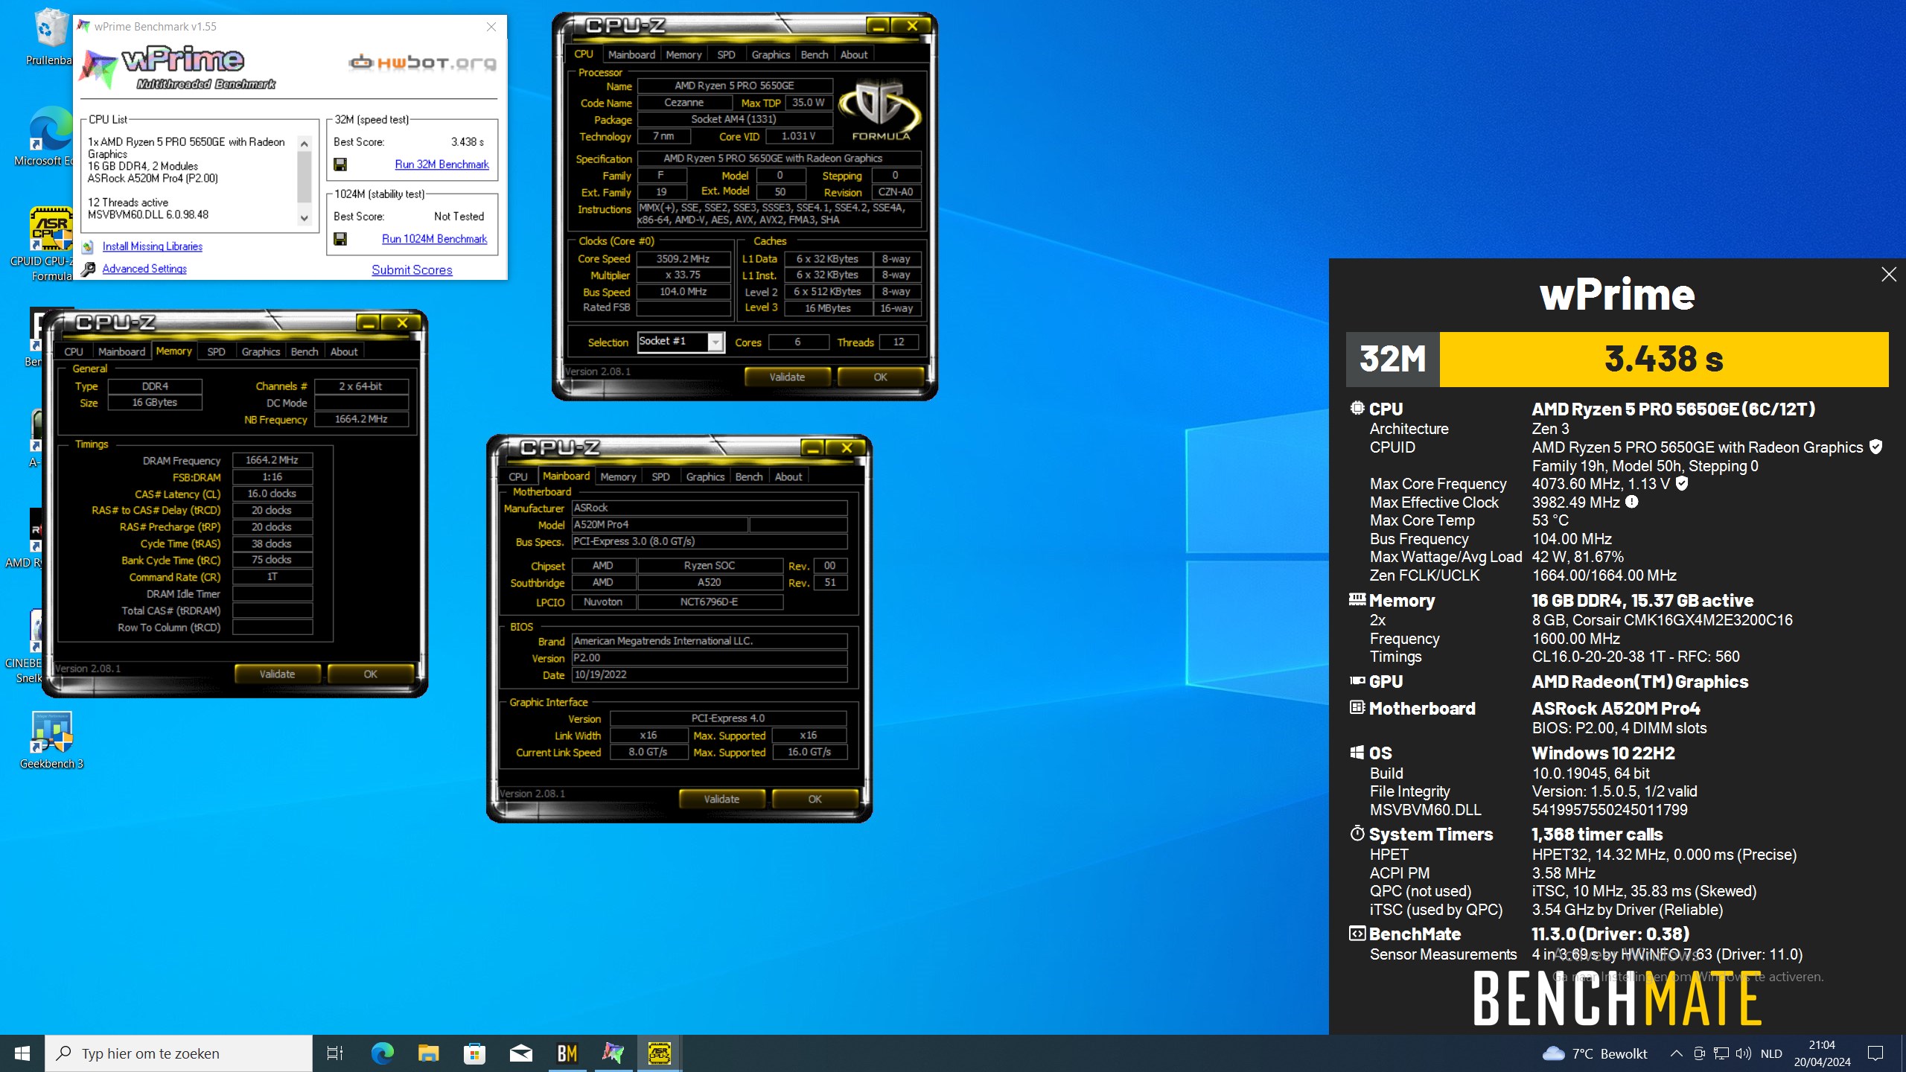The width and height of the screenshot is (1906, 1072).
Task: Open Microsoft Edge from the taskbar
Action: (x=382, y=1053)
